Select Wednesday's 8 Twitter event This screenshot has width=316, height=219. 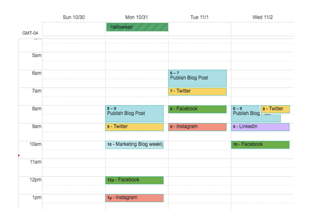pos(275,109)
